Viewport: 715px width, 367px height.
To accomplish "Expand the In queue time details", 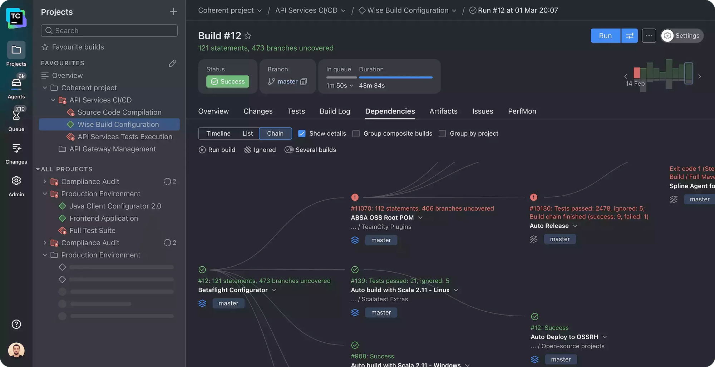I will [x=351, y=86].
